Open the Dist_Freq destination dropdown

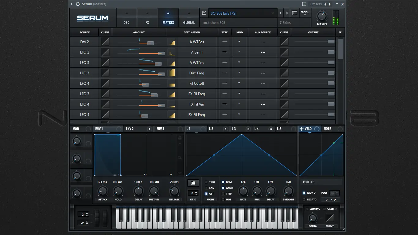click(x=197, y=73)
